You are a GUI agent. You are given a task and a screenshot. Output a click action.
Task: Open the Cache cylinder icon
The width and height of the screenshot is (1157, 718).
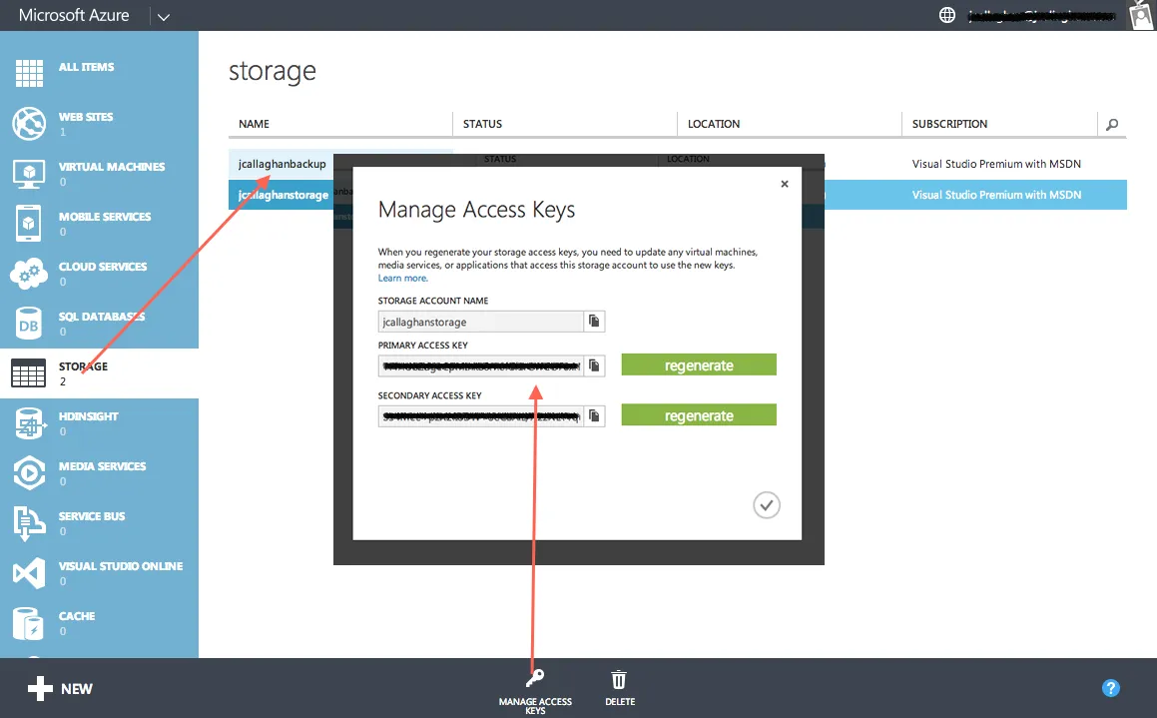[29, 623]
